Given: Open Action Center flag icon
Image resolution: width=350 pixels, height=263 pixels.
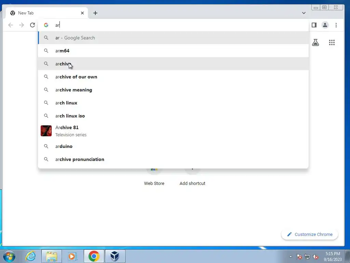Looking at the screenshot, I should pyautogui.click(x=299, y=256).
